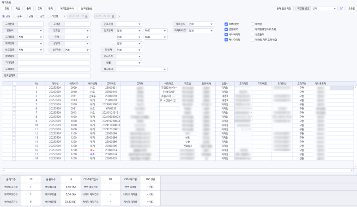Open the 예약상태 filter dropdown
The image size is (357, 207).
click(30, 43)
